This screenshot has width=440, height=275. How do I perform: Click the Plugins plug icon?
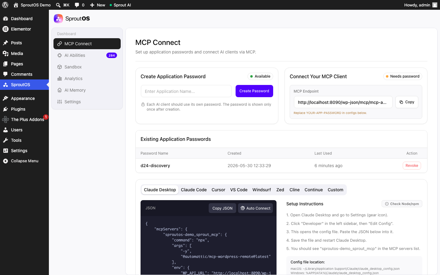(x=5, y=109)
